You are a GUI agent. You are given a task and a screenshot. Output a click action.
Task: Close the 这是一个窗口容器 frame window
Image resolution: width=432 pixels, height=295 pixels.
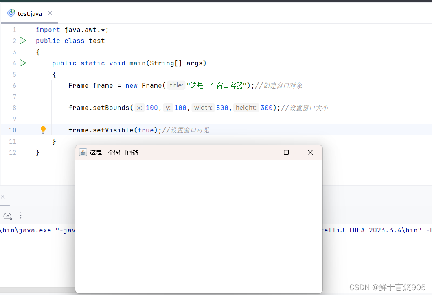[310, 152]
